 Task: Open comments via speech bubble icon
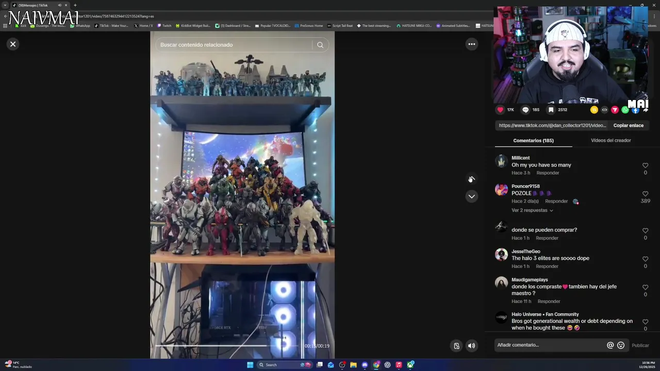coord(525,110)
